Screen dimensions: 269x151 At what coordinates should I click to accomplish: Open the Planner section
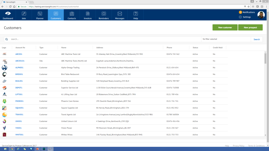(x=40, y=15)
